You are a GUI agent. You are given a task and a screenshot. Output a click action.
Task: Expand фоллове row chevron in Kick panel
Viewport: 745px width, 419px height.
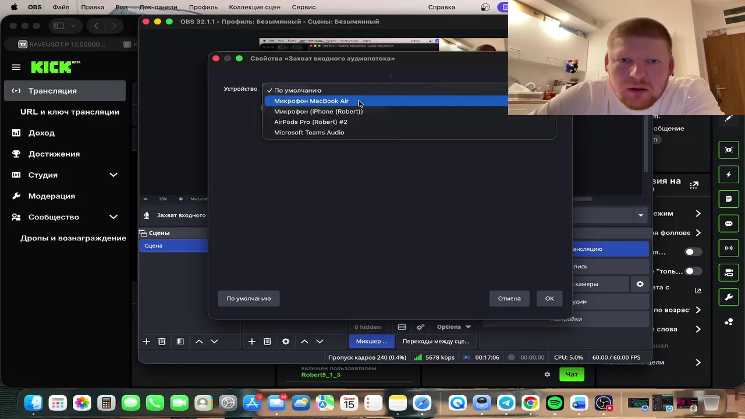(x=698, y=233)
